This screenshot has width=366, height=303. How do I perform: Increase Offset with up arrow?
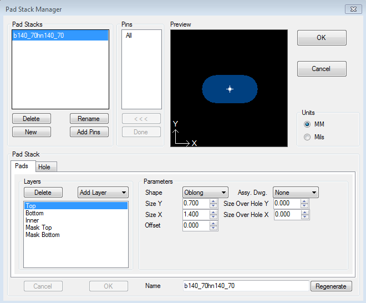pyautogui.click(x=213, y=223)
